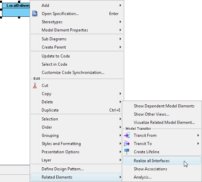Image resolution: width=202 pixels, height=182 pixels.
Task: Open Model Element Properties submenu
Action: click(77, 30)
